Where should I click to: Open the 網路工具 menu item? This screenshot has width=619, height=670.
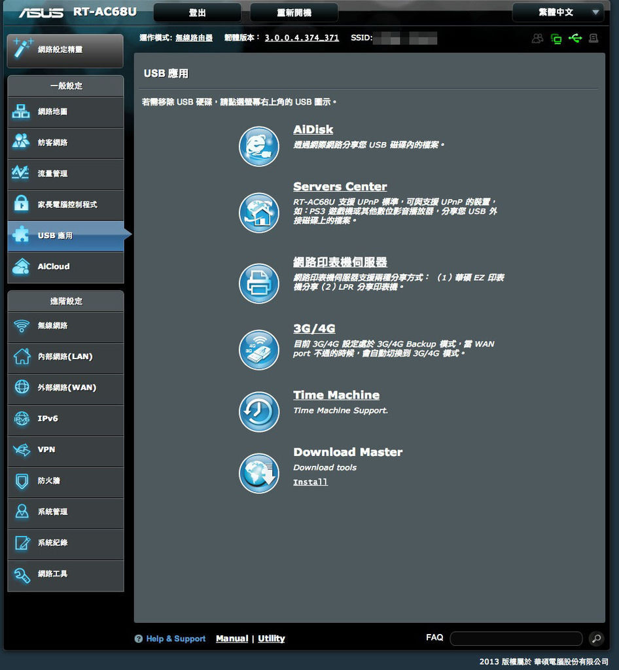66,574
